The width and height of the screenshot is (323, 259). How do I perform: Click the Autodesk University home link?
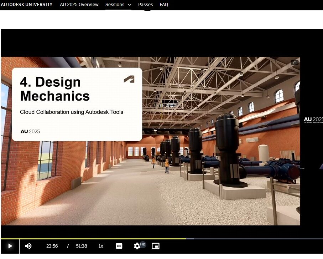(26, 5)
